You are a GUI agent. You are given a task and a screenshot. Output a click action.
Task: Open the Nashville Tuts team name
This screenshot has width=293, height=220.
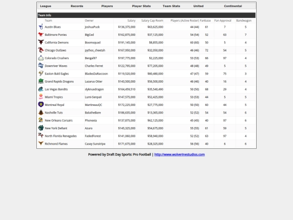[x=54, y=112]
